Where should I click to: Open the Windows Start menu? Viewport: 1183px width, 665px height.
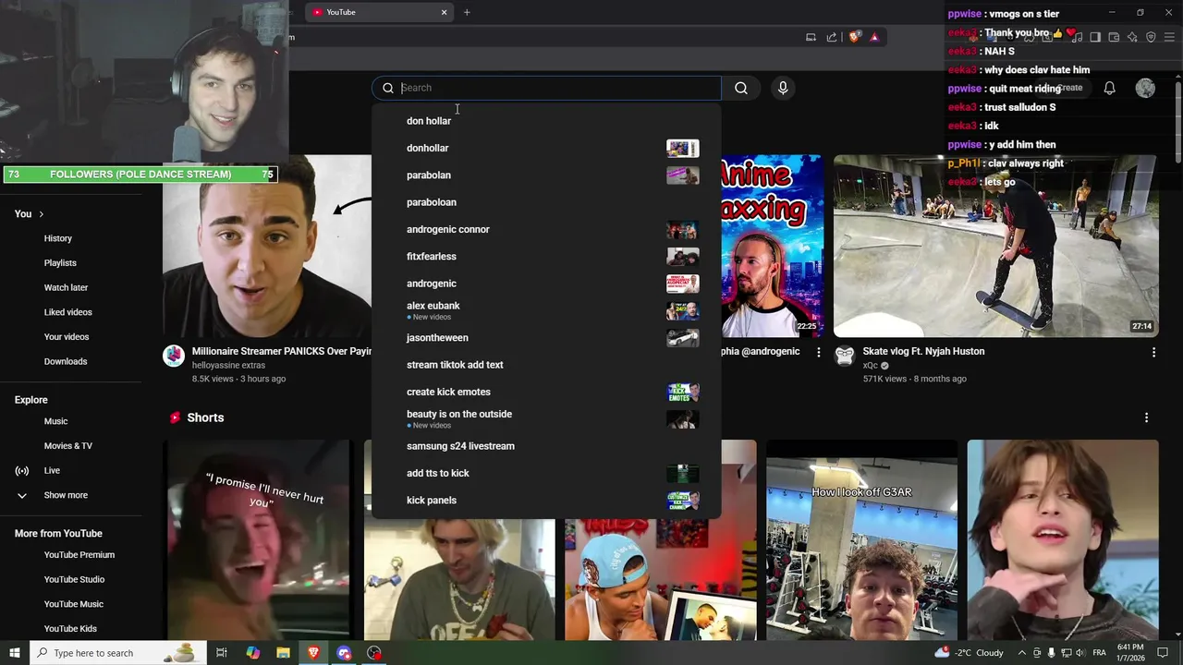[14, 653]
